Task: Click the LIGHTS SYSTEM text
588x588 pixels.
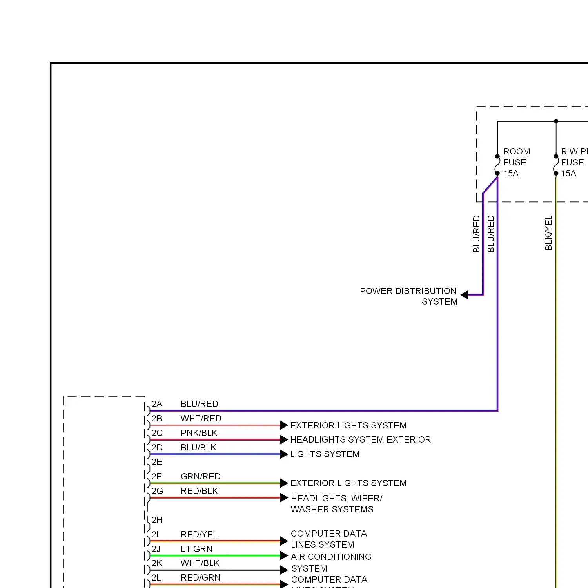Action: coord(325,454)
